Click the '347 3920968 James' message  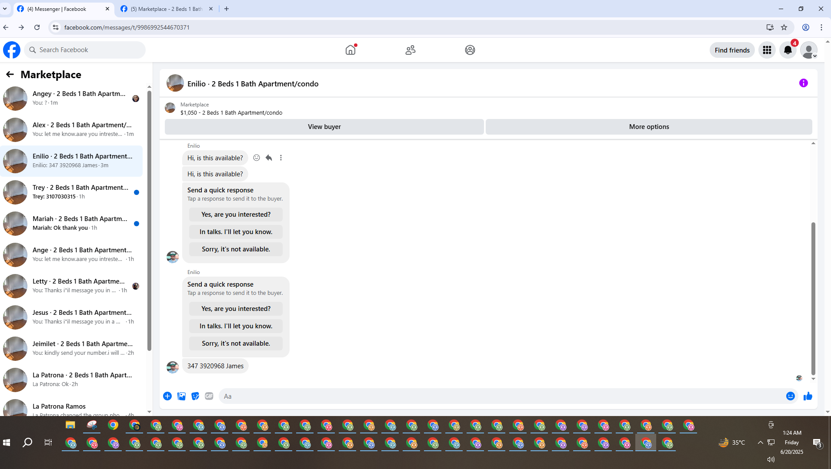(x=215, y=366)
